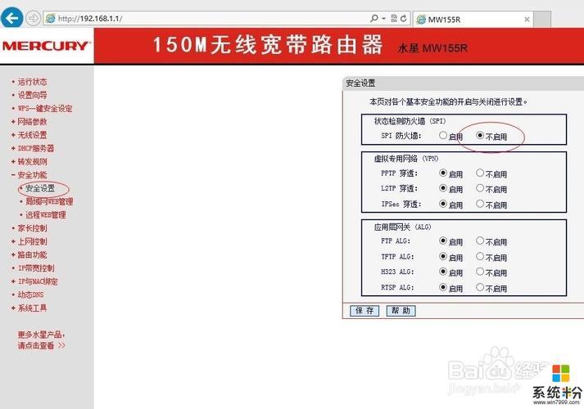Click the search magnifier in address bar

[x=374, y=18]
